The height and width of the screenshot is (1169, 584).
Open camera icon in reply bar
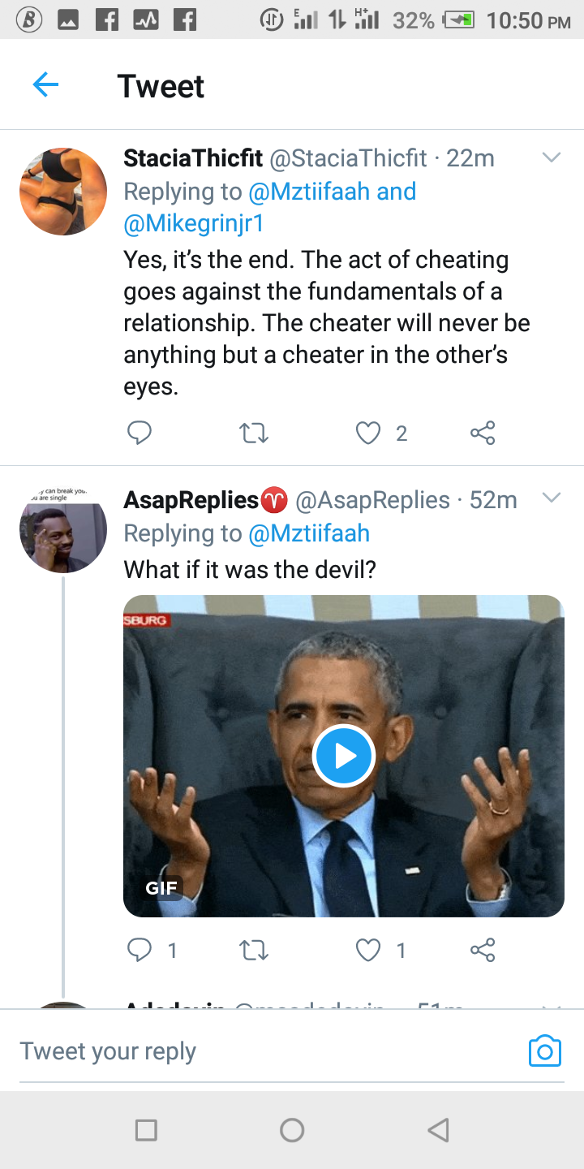pyautogui.click(x=544, y=1051)
